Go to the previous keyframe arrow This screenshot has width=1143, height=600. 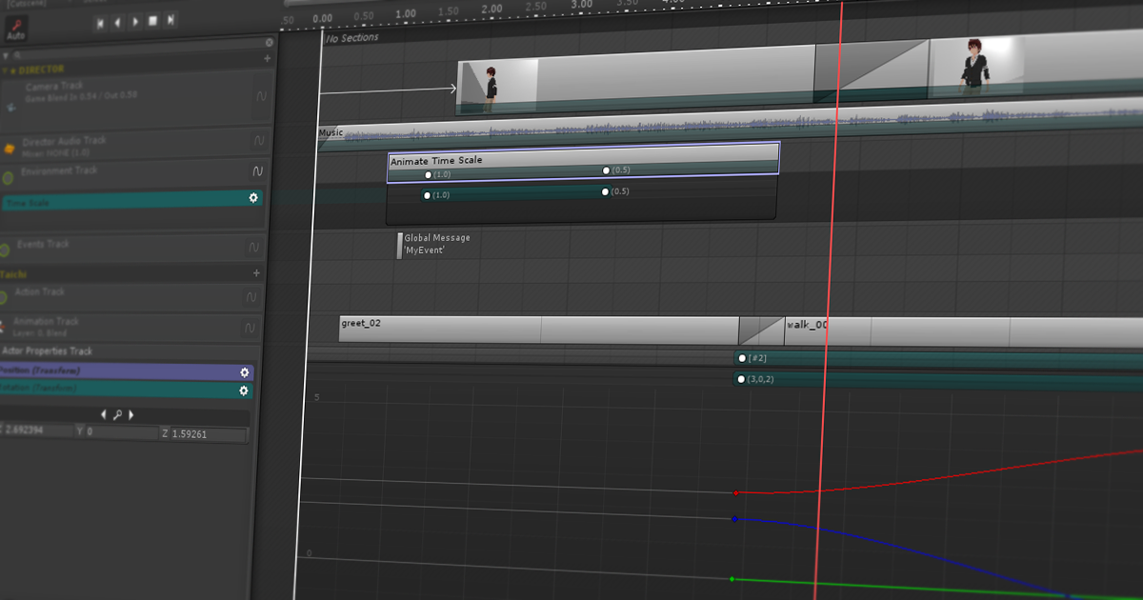[104, 414]
